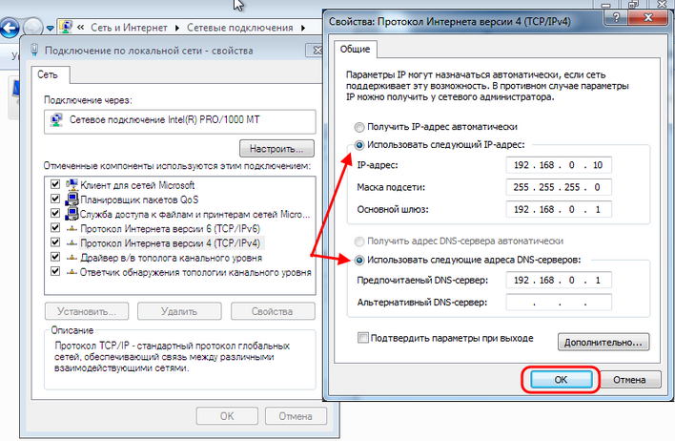
Task: Open Дополнительно... advanced settings
Action: [605, 341]
